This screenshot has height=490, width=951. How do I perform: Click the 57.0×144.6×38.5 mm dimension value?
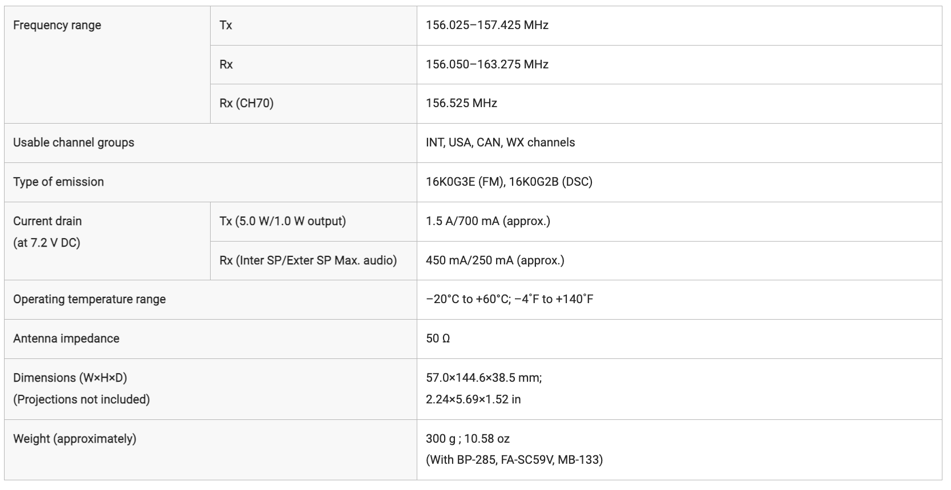pos(484,378)
